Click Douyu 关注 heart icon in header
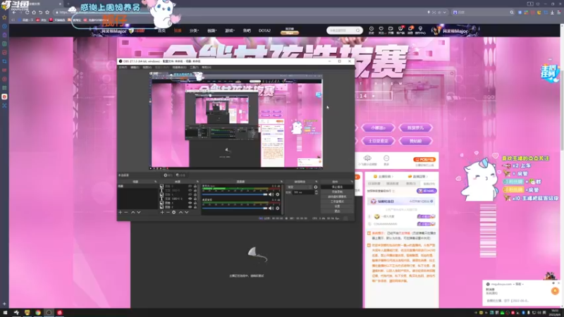The image size is (564, 317). click(381, 30)
